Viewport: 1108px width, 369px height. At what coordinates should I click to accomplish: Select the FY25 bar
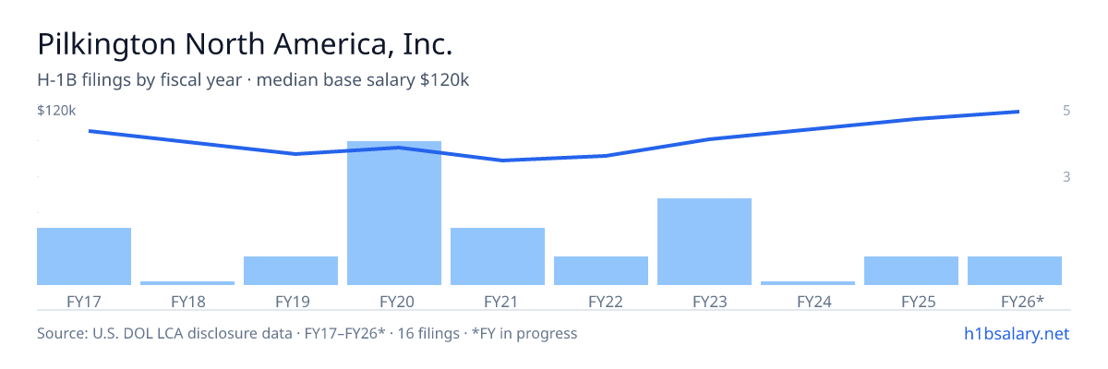click(911, 270)
